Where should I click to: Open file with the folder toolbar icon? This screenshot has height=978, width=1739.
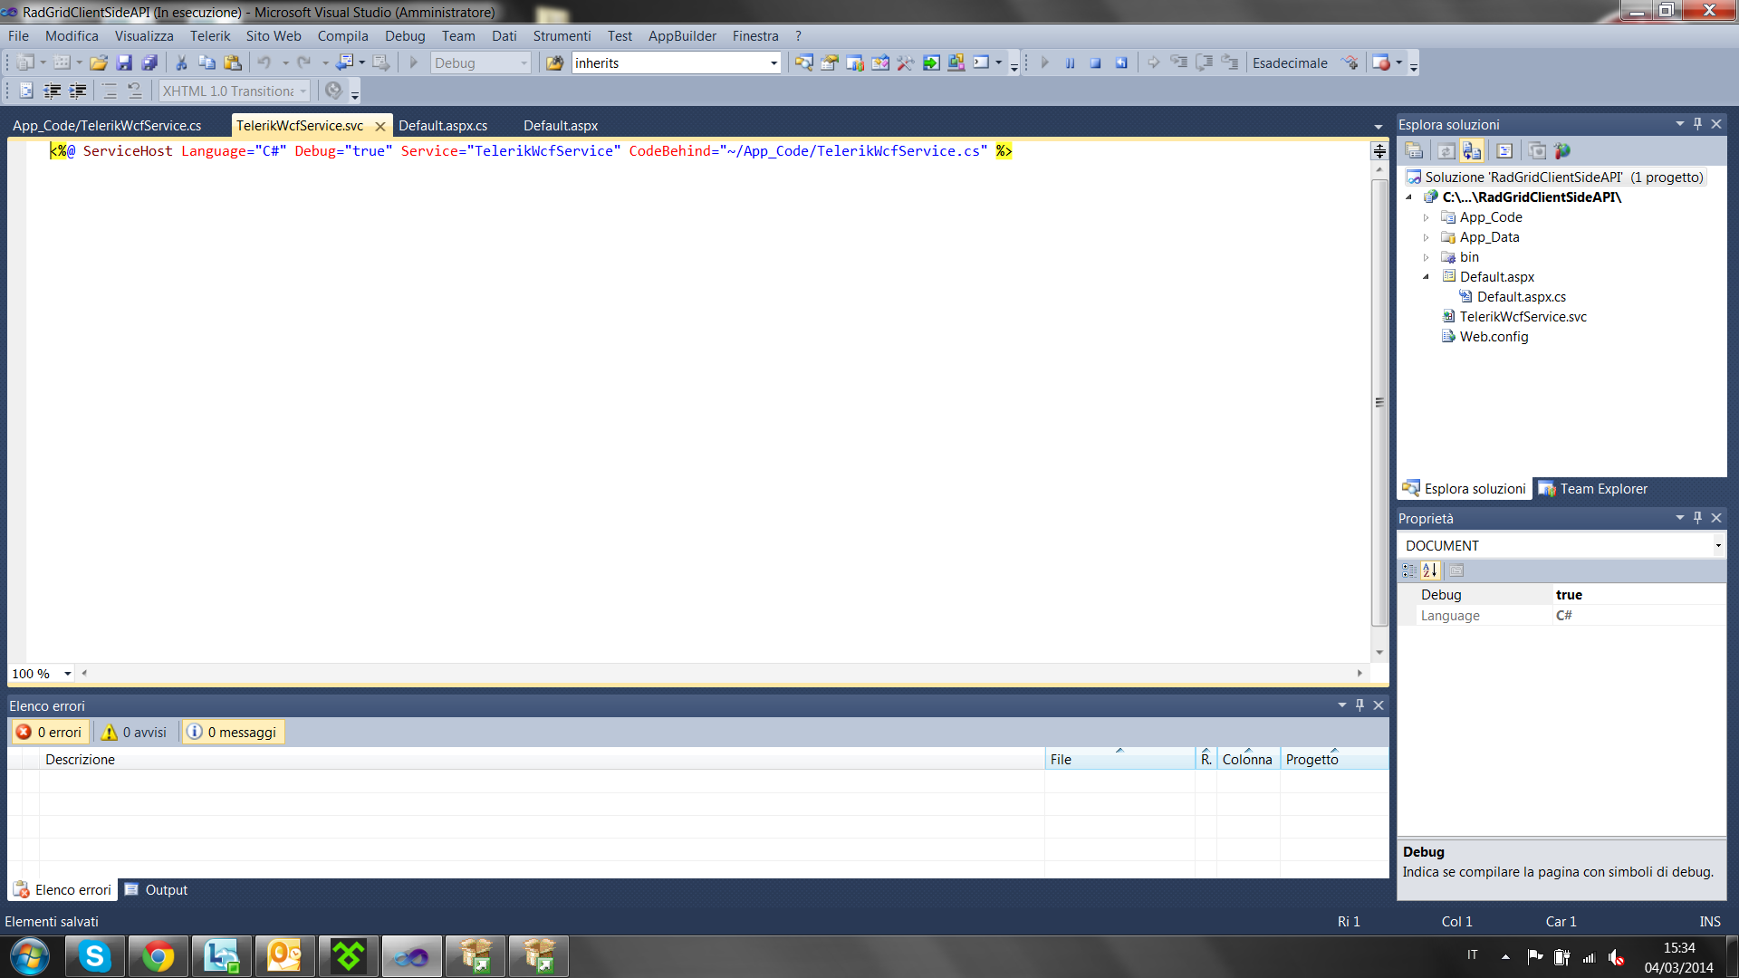(x=99, y=62)
